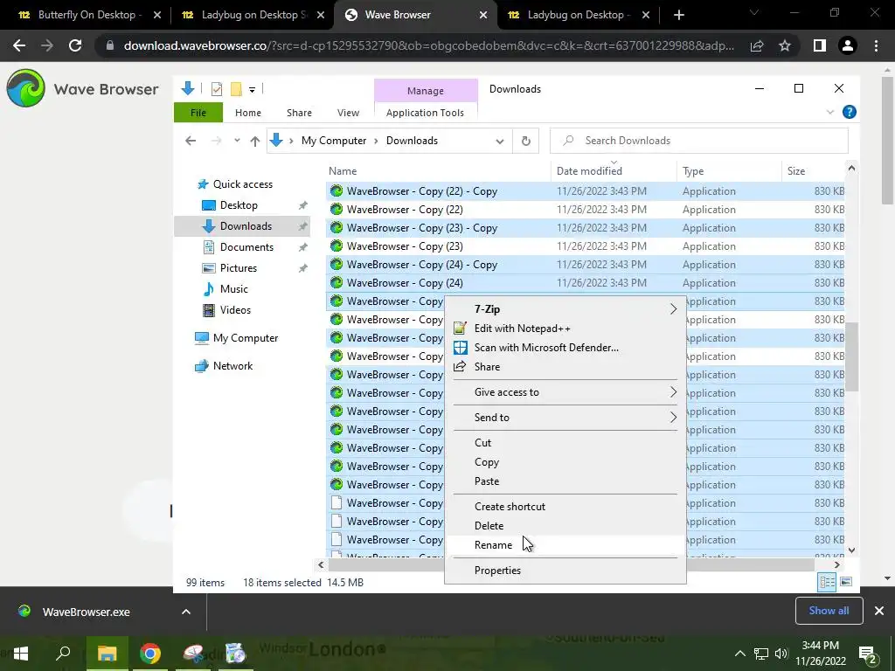This screenshot has width=895, height=671.
Task: Open the Windows Start menu
Action: pos(21,654)
